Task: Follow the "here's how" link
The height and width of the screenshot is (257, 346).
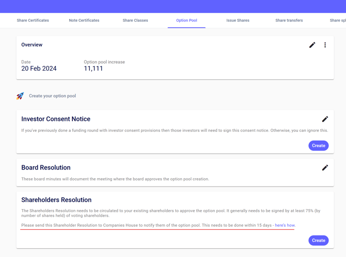Action: point(285,226)
